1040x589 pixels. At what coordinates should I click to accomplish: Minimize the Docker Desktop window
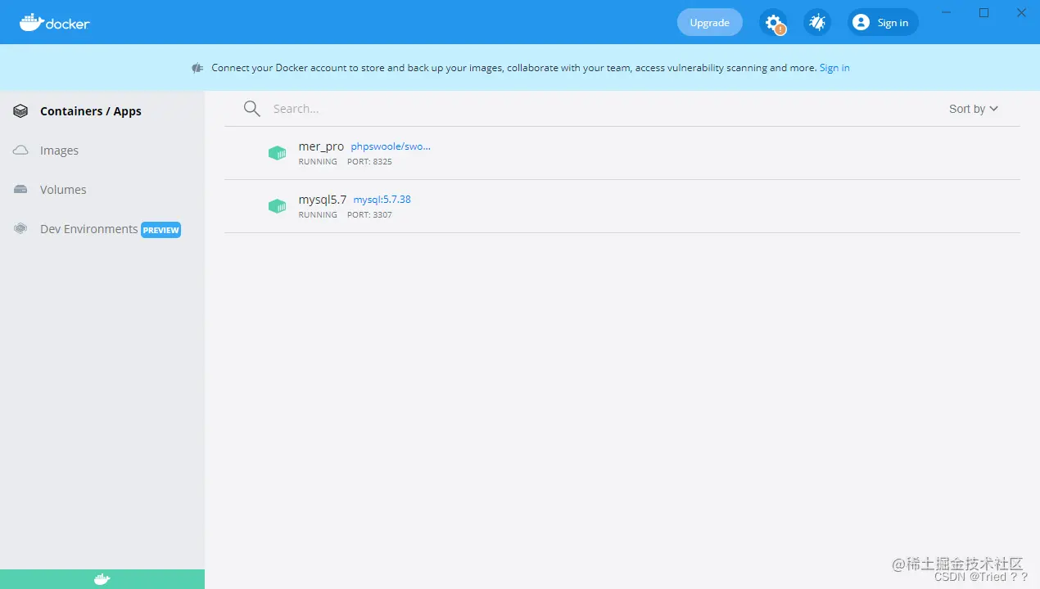pos(947,12)
